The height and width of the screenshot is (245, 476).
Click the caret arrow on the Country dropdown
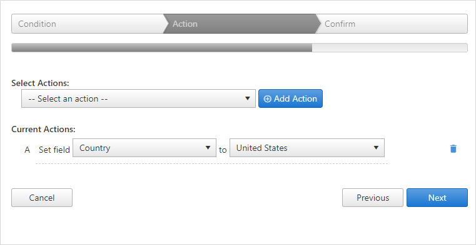click(208, 148)
